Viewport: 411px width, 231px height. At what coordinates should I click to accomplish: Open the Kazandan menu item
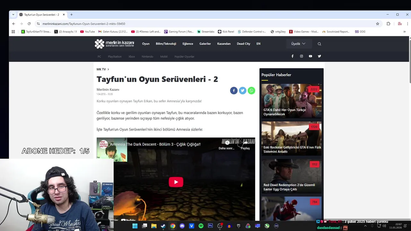(224, 44)
